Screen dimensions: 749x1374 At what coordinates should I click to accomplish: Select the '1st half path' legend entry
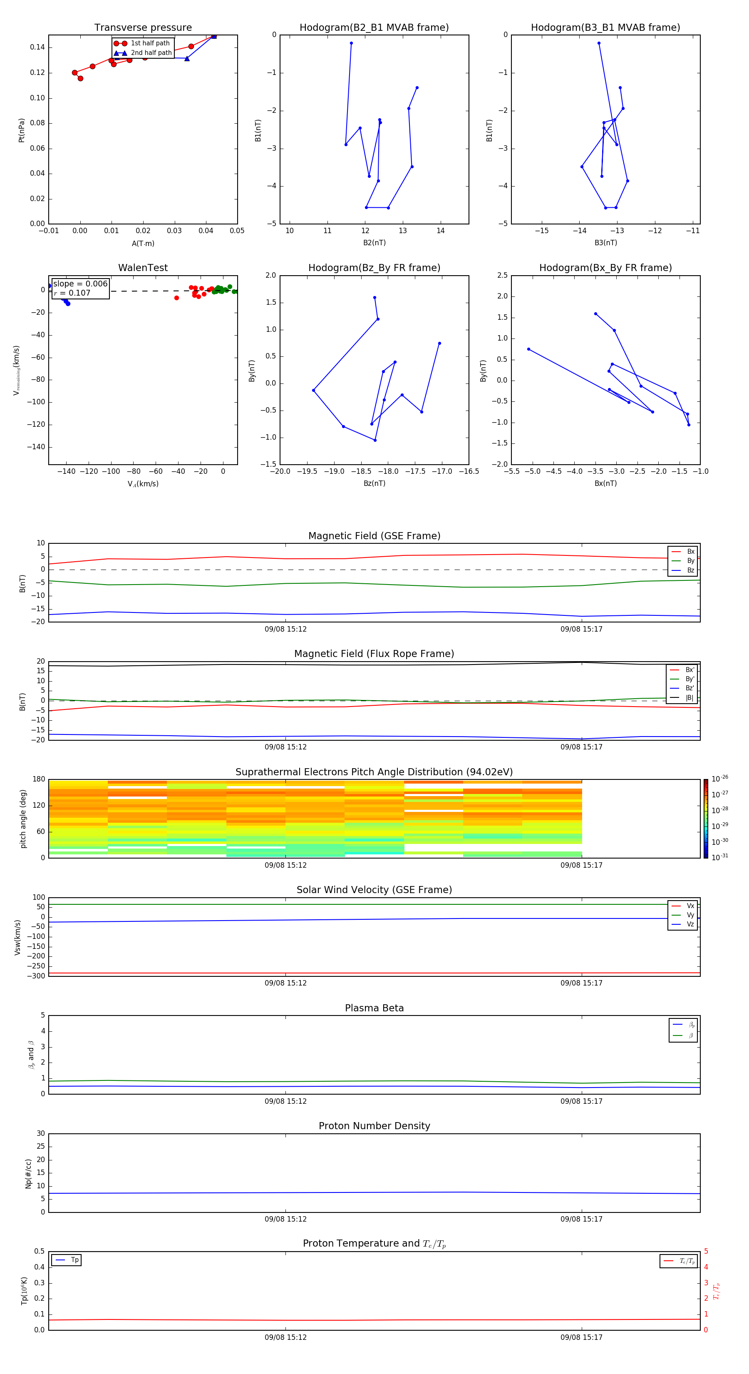pyautogui.click(x=142, y=43)
